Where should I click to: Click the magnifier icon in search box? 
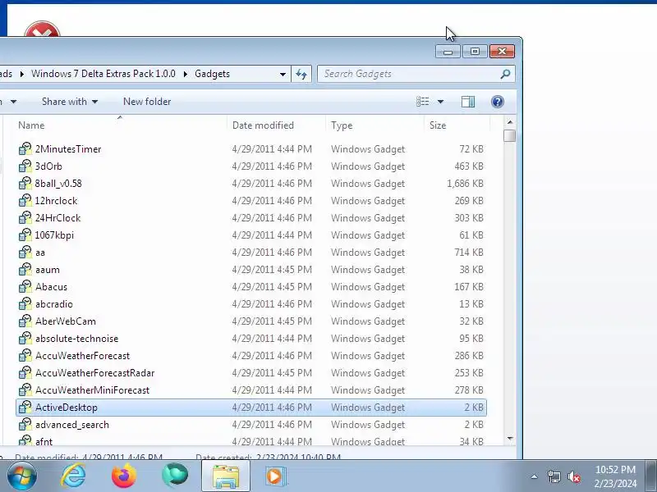505,74
